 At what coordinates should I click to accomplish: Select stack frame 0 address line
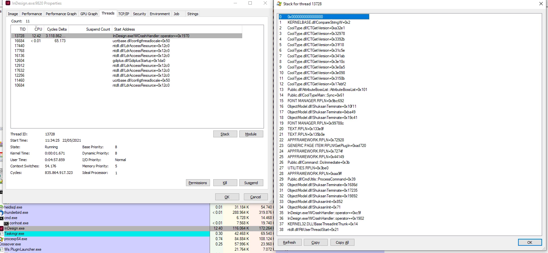tap(324, 17)
